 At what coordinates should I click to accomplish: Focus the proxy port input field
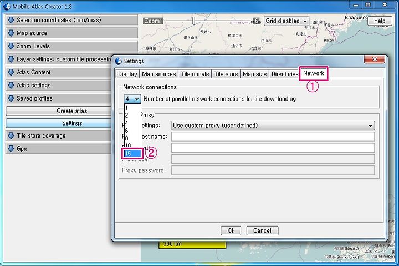coord(273,148)
